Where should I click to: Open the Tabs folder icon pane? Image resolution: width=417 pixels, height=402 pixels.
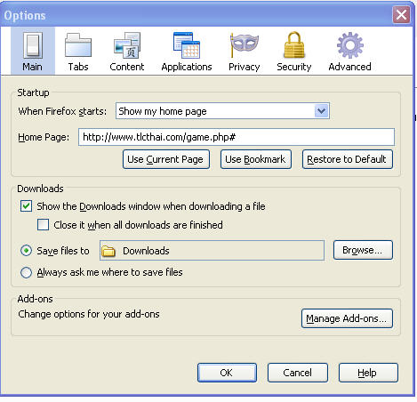pos(78,45)
